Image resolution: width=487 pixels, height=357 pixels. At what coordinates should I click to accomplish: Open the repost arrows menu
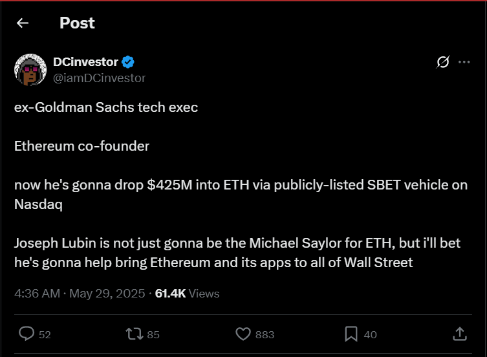(133, 334)
